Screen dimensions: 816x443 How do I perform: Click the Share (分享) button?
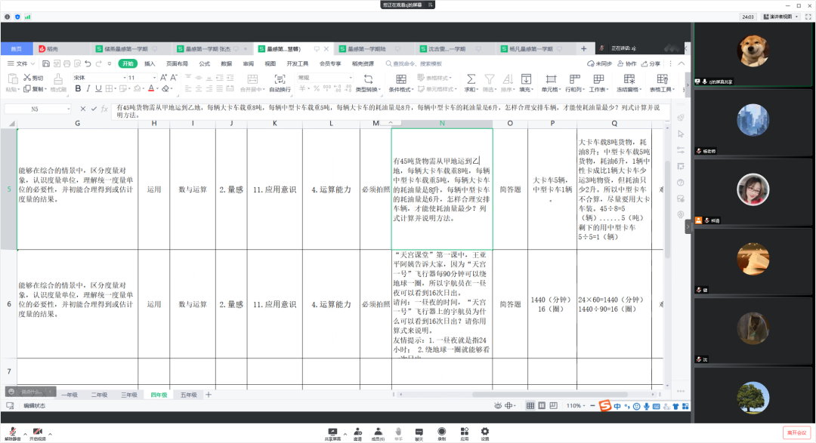(x=651, y=63)
